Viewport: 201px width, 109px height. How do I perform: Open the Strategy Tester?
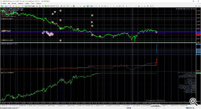pyautogui.click(x=22, y=6)
